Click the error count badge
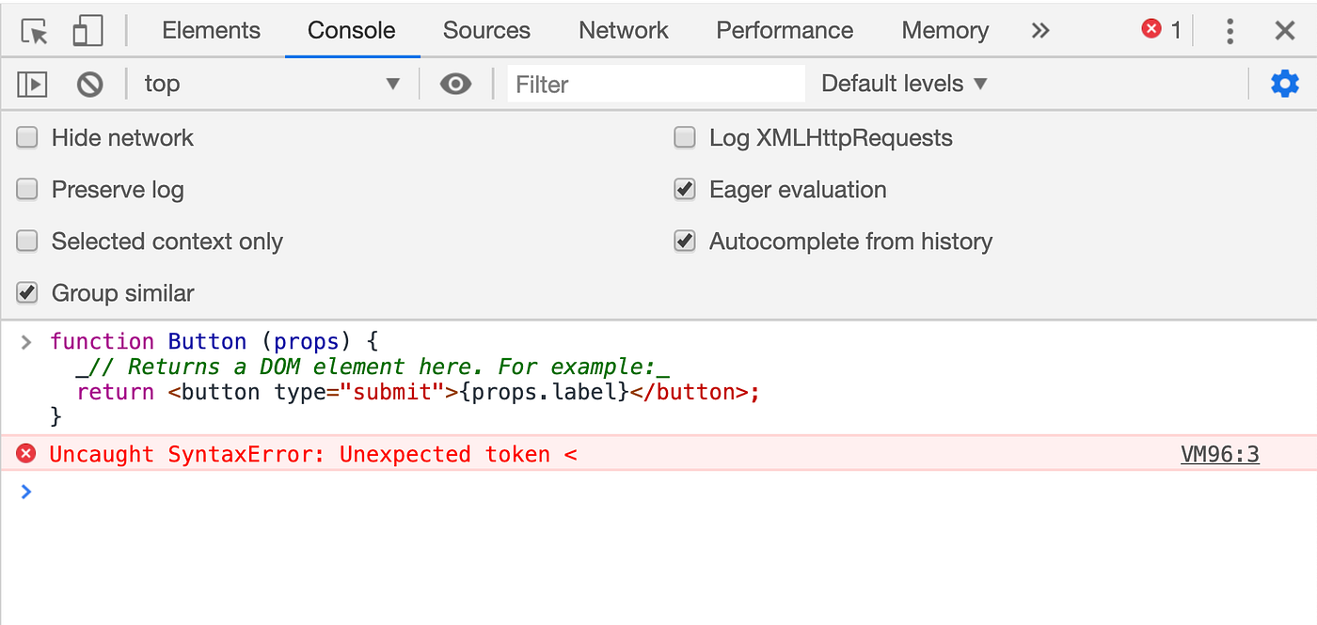The width and height of the screenshot is (1317, 625). click(x=1161, y=29)
